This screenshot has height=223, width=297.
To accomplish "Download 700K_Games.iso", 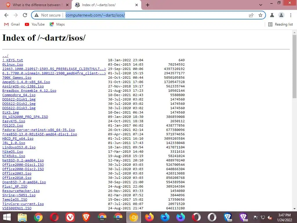I will 17,78.
